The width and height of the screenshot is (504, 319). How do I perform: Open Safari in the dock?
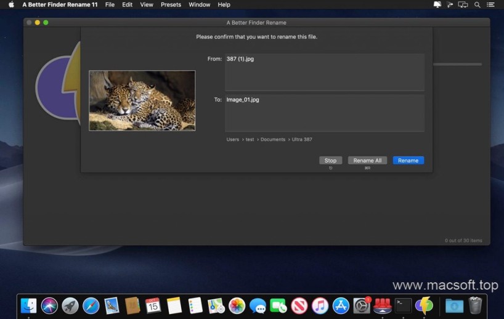click(x=91, y=305)
